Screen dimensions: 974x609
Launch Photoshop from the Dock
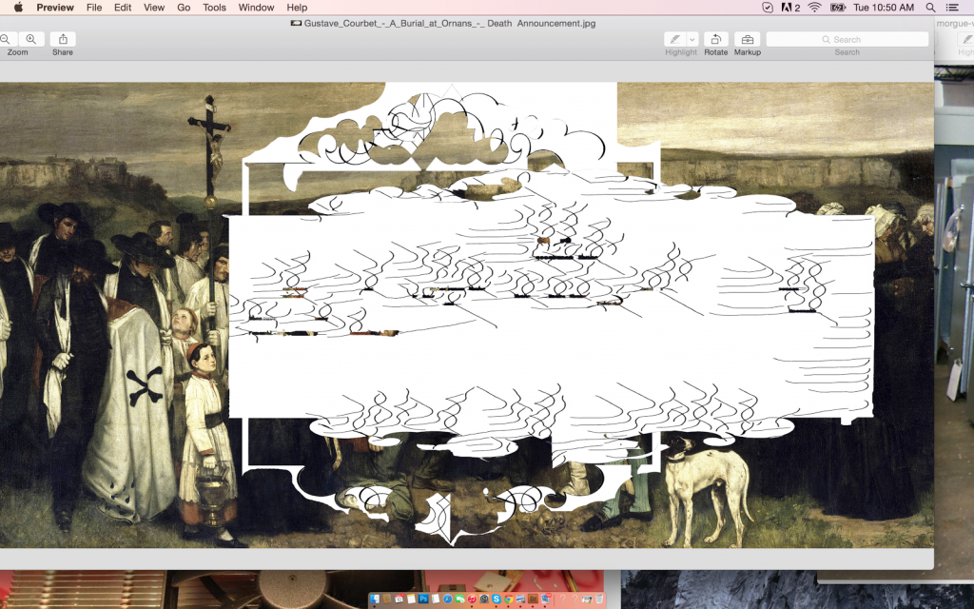pos(423,599)
